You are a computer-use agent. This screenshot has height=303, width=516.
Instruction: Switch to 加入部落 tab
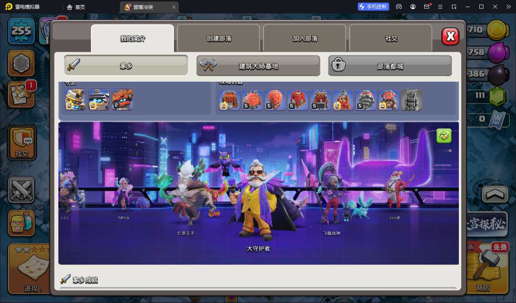[x=305, y=39]
